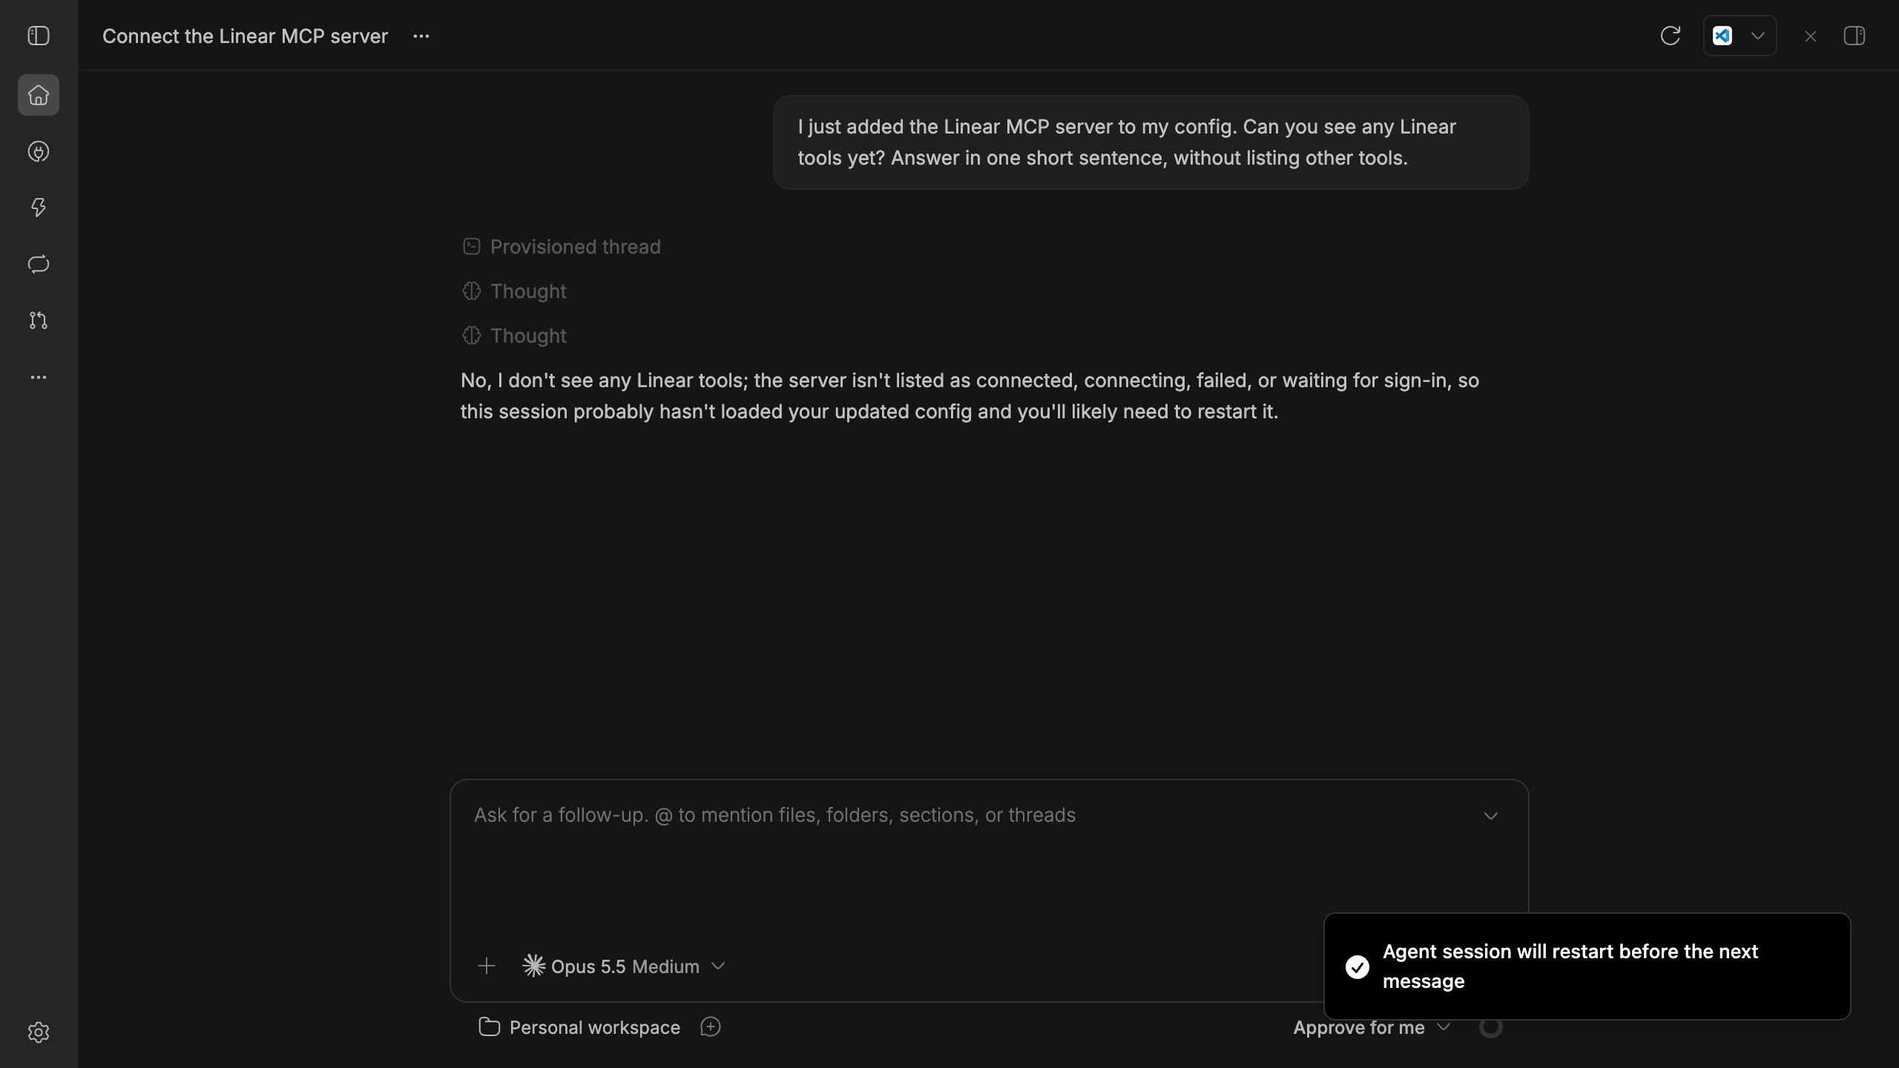Open the loop automations icon in sidebar
1899x1068 pixels.
coord(39,264)
